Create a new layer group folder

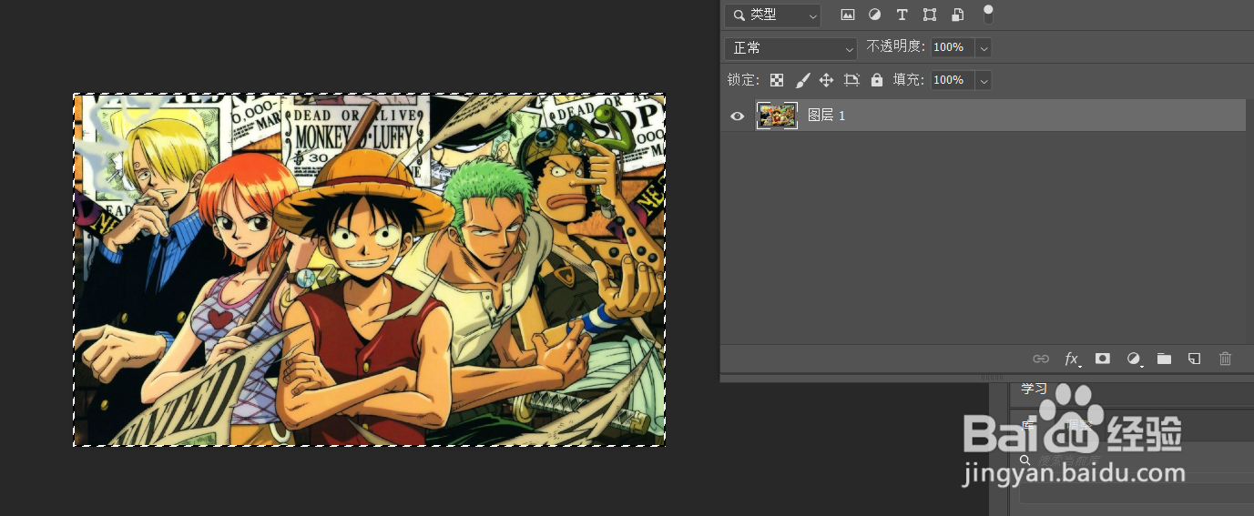coord(1164,359)
